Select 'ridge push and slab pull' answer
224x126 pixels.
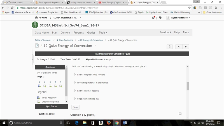(x=74, y=99)
